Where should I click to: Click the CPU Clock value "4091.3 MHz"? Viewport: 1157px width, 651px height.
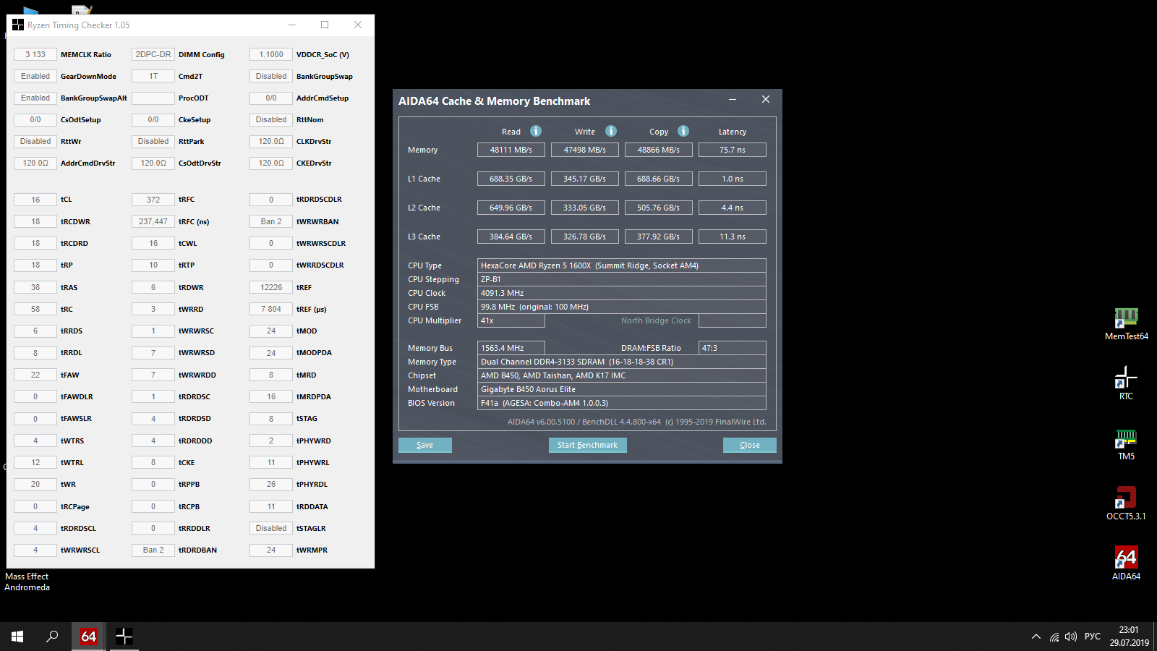(x=622, y=293)
